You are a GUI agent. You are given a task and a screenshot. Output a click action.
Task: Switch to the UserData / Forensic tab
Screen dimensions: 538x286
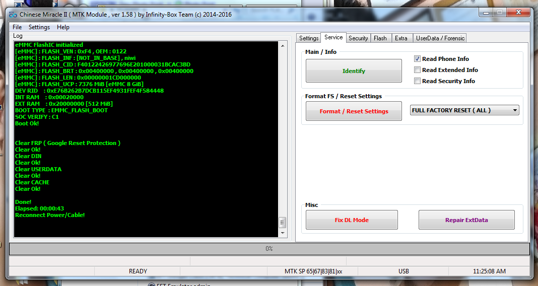440,38
